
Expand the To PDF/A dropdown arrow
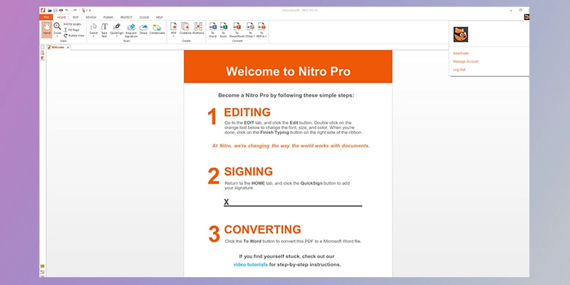pyautogui.click(x=266, y=36)
